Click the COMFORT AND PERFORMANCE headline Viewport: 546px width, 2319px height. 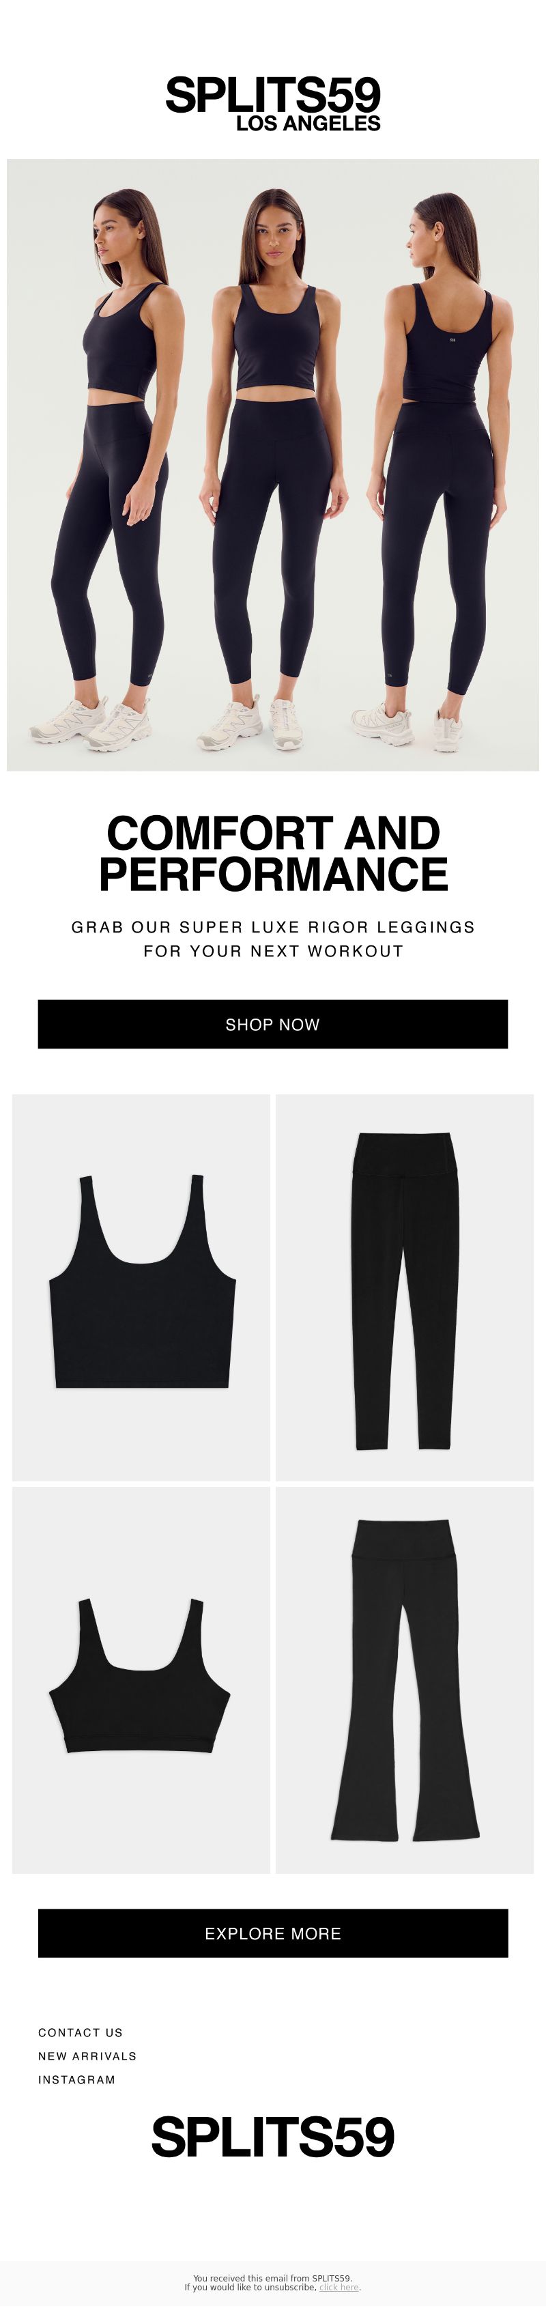click(272, 853)
